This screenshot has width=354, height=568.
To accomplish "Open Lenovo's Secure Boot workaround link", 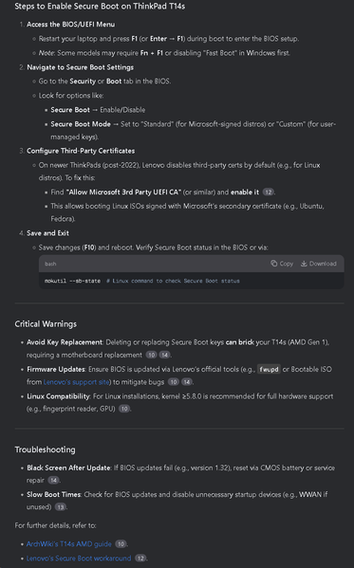I will click(79, 559).
